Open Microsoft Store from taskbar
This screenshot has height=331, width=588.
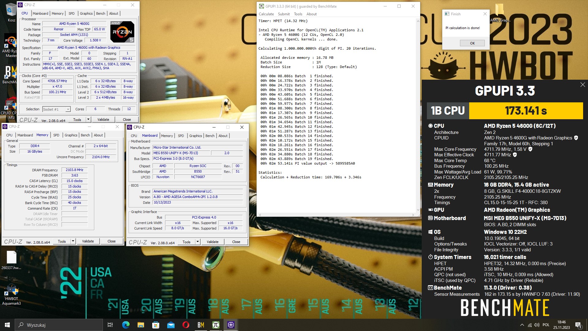[156, 325]
